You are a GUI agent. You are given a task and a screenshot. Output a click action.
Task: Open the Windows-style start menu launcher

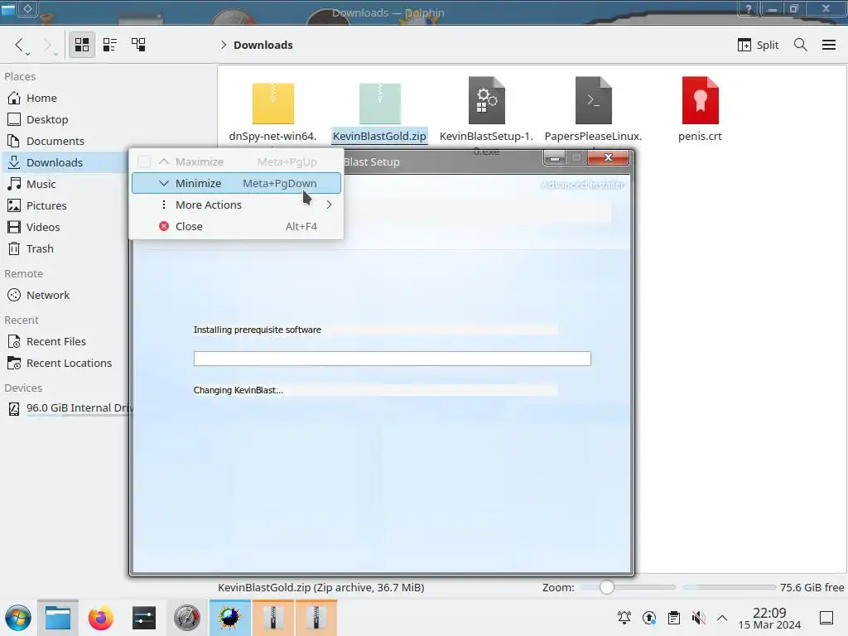coord(18,618)
